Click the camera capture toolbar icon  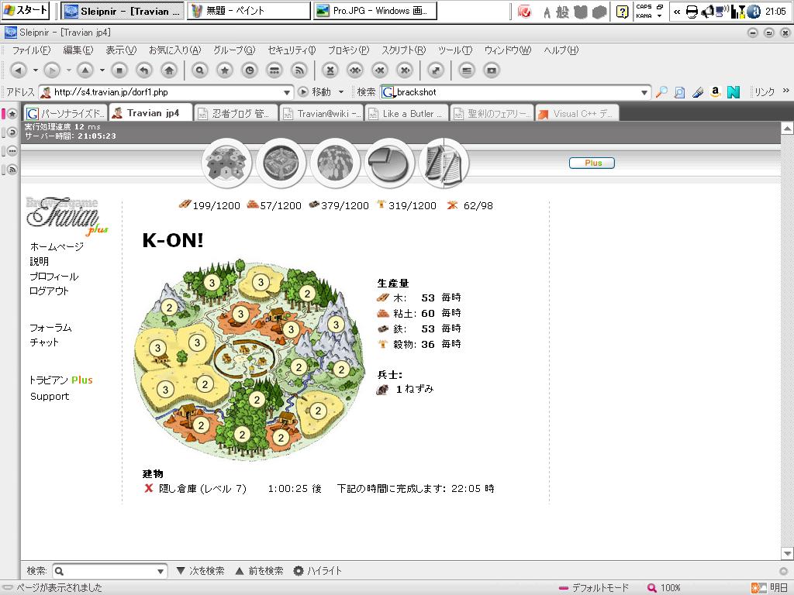pyautogui.click(x=491, y=71)
